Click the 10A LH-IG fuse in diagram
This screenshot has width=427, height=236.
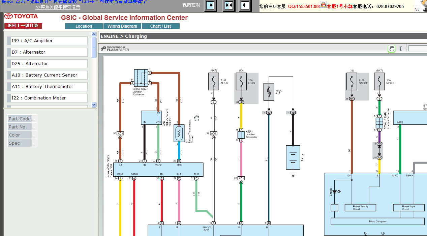point(241,81)
